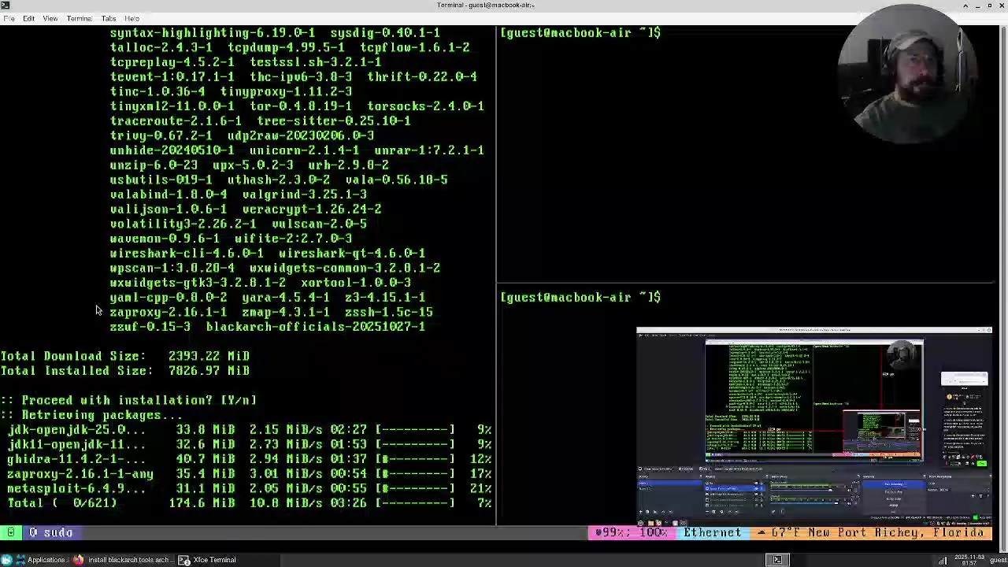Click the 'zaproxy-2.16.1-1-any' download row
This screenshot has height=567, width=1008.
coord(249,474)
